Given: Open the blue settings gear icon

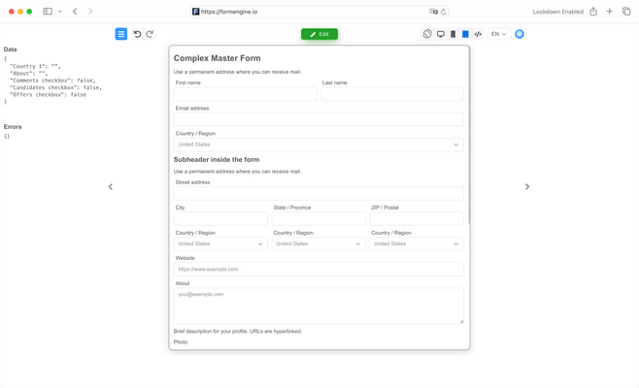Looking at the screenshot, I should coord(520,34).
